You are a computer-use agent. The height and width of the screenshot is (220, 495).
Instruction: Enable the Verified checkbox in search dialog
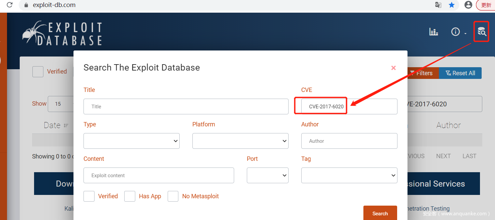click(89, 196)
